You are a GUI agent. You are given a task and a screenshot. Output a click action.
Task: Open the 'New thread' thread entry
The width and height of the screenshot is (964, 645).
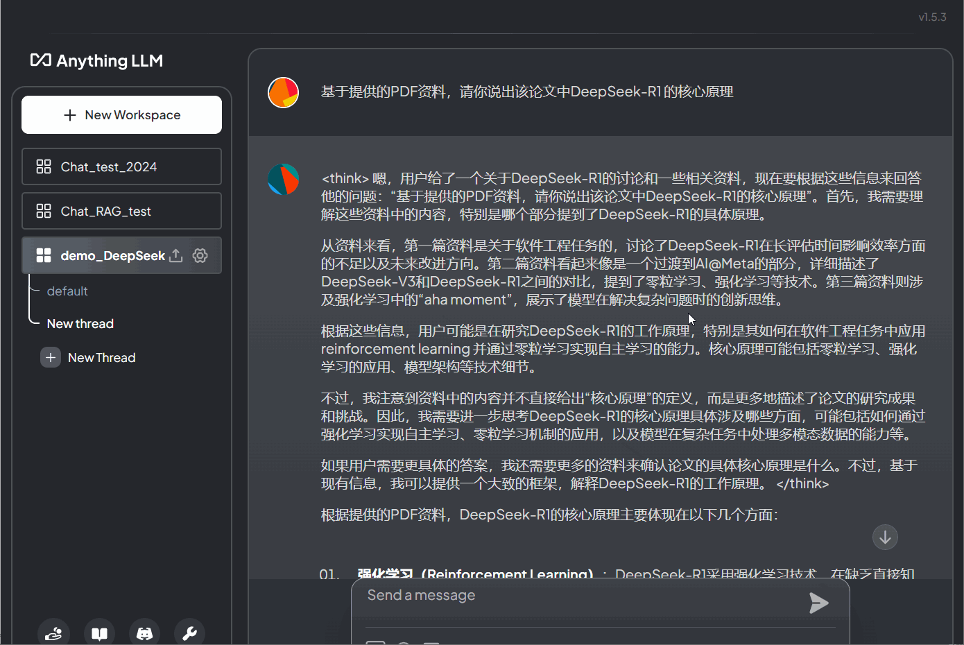pyautogui.click(x=80, y=324)
